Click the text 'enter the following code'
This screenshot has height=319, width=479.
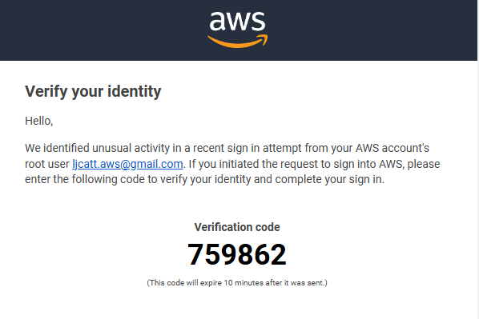click(x=85, y=180)
